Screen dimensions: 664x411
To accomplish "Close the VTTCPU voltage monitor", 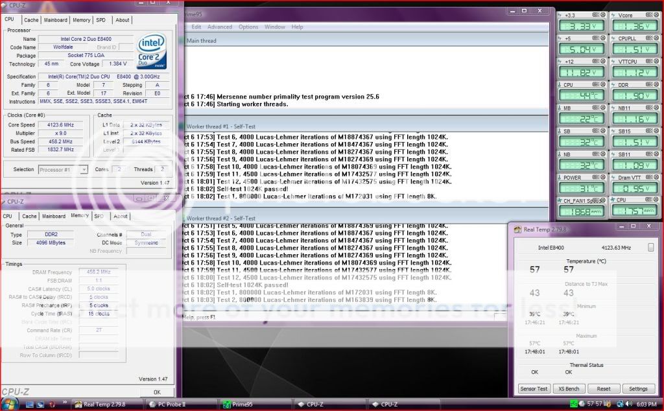I will (x=656, y=61).
